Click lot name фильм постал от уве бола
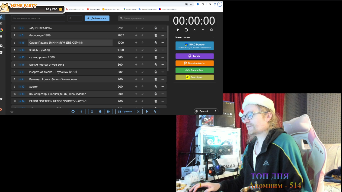 pos(47,65)
